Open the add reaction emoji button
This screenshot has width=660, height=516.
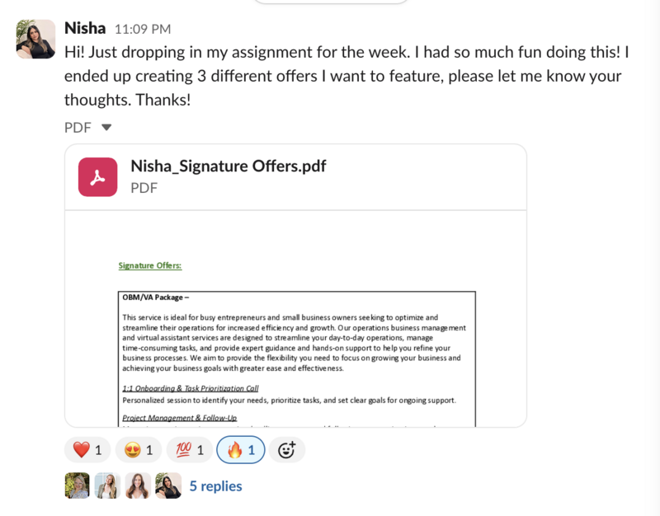pyautogui.click(x=286, y=450)
